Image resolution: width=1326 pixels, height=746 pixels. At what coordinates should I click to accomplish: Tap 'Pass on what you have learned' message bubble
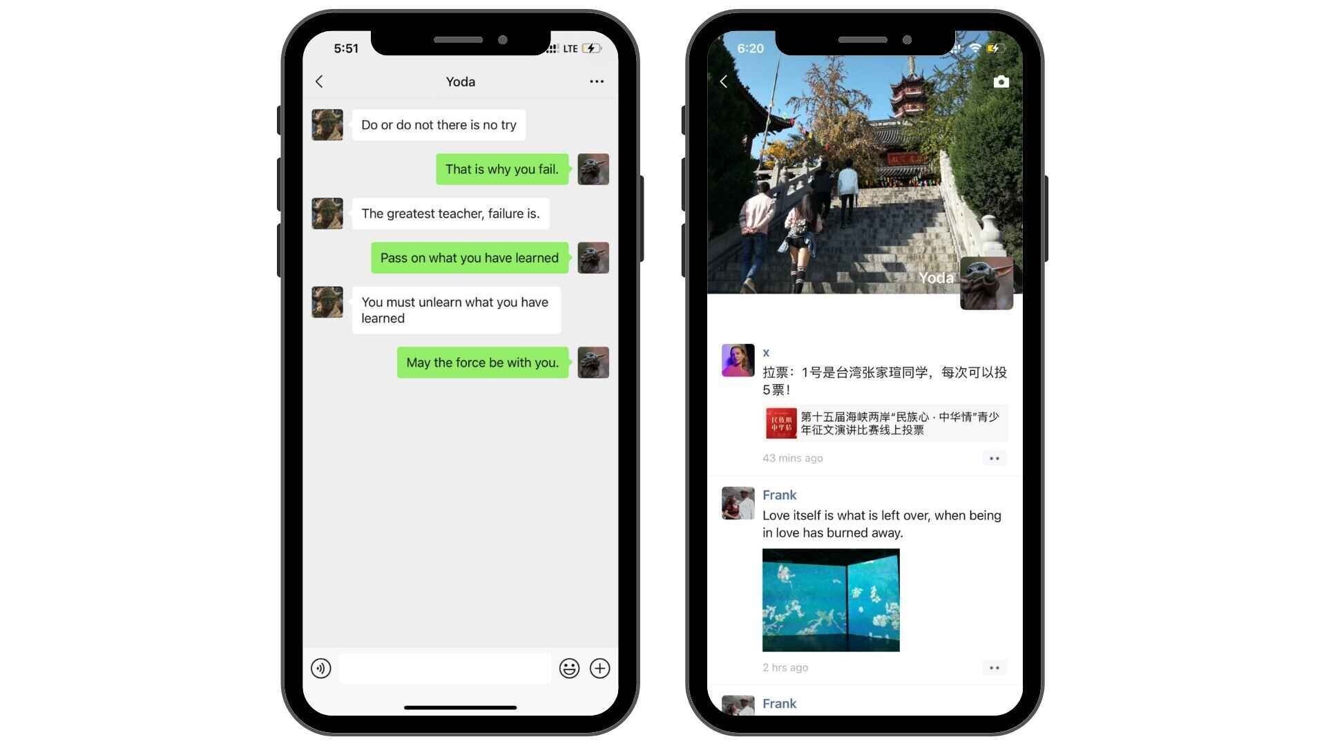pos(470,258)
